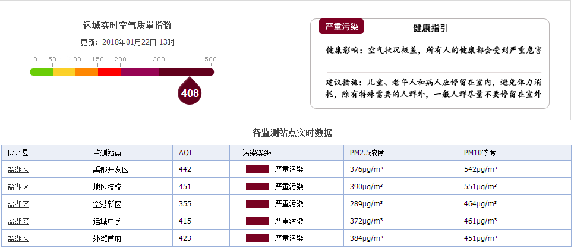574x248 pixels.
Task: Click the 严重污染 label in the 空港新区 row
Action: point(289,204)
